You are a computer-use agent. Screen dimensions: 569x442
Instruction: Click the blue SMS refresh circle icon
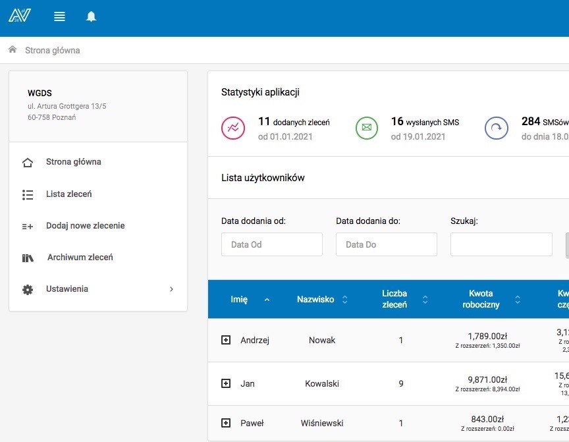click(497, 128)
